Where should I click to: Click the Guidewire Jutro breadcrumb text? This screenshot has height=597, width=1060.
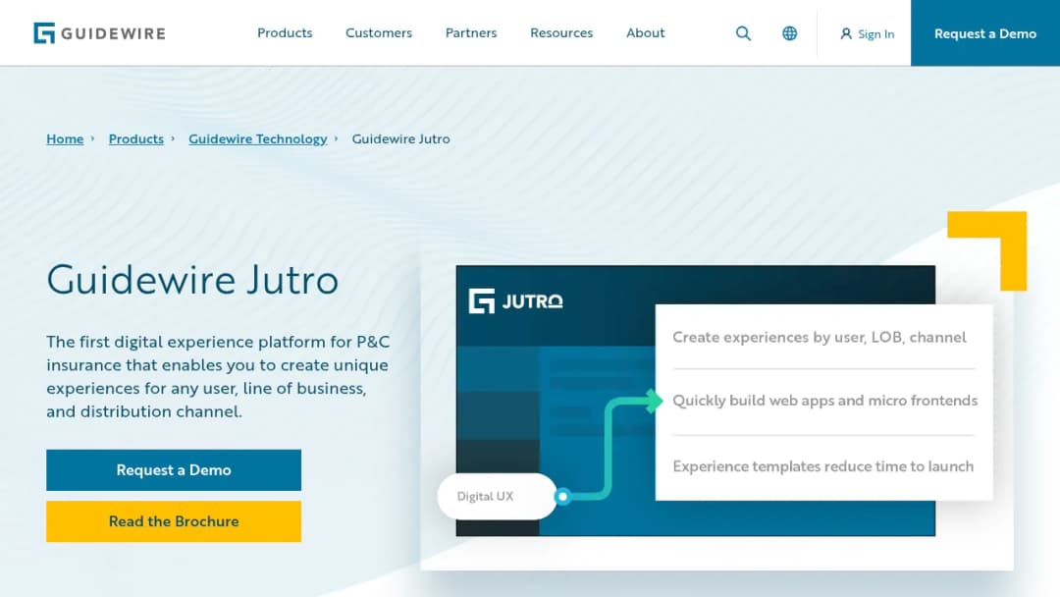coord(400,138)
